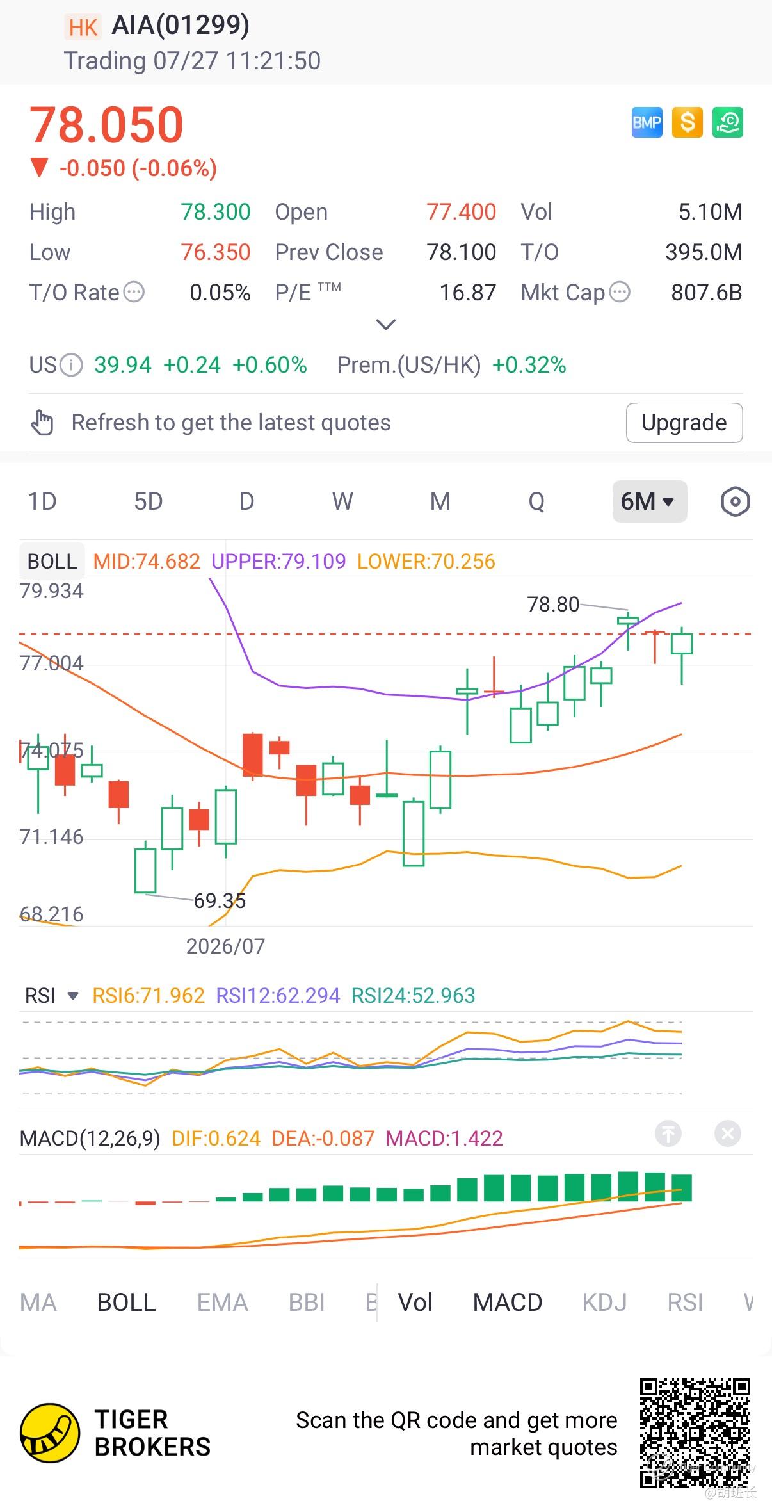Open chart settings hexagon icon
Screen dimensions: 772x1510
pos(735,501)
